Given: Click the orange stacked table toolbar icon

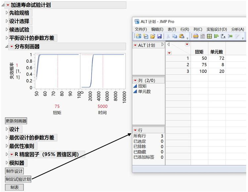Looking at the screenshot, I should pyautogui.click(x=196, y=36).
